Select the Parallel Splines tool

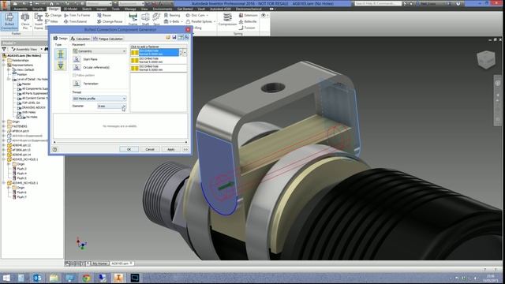[199, 21]
